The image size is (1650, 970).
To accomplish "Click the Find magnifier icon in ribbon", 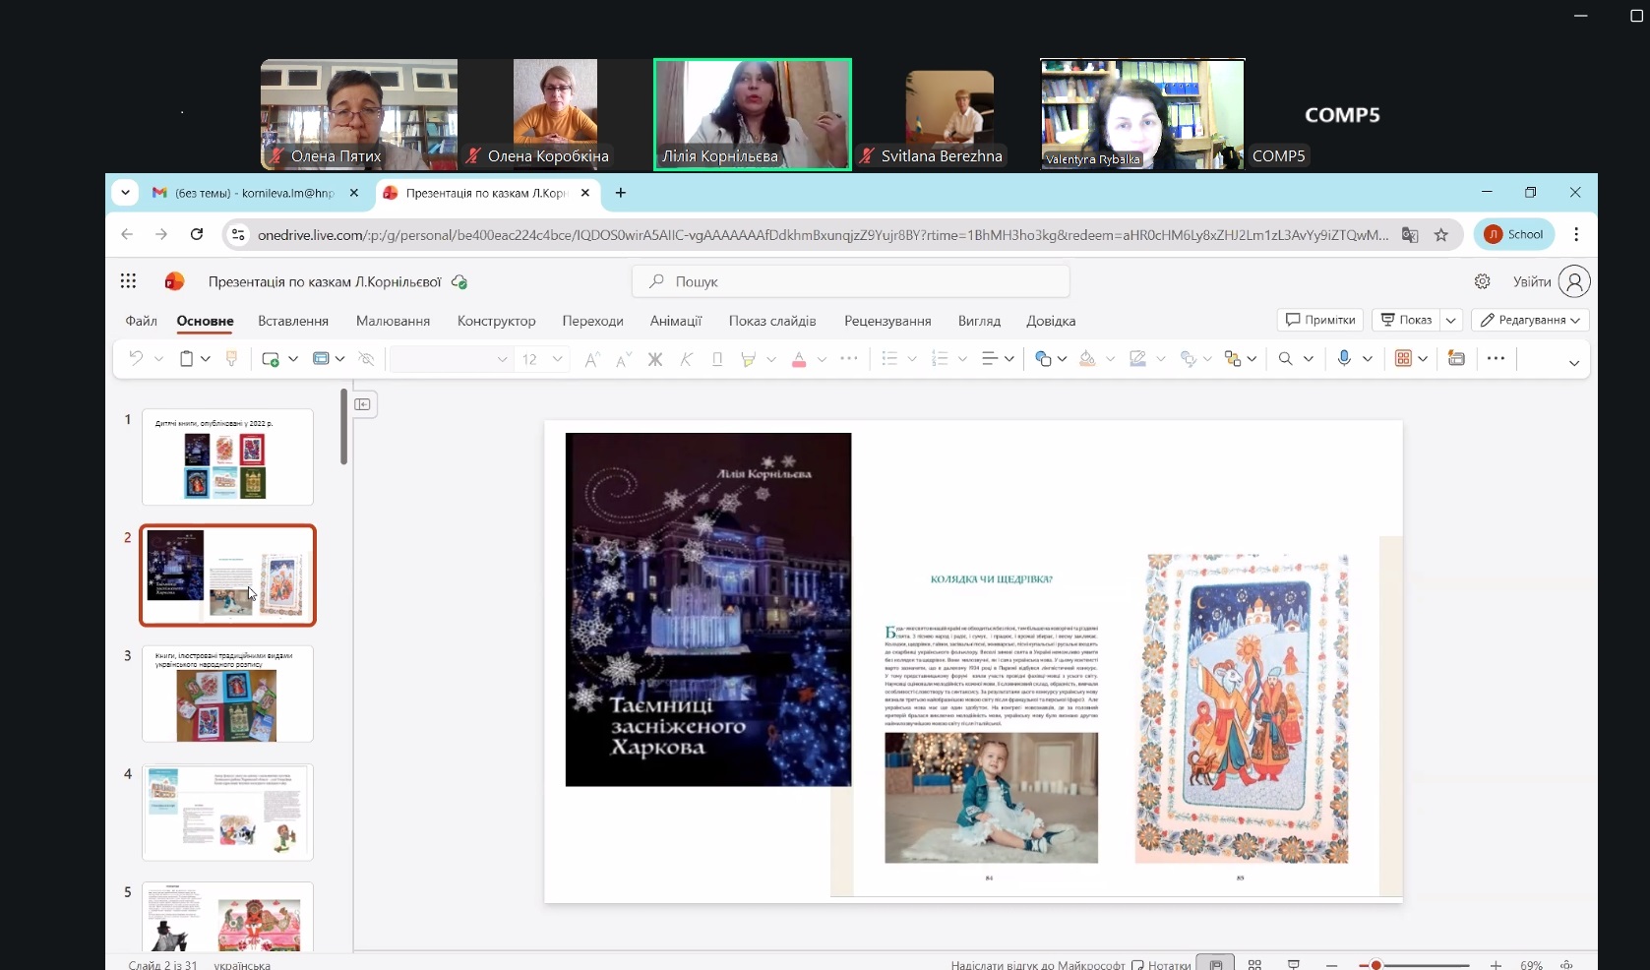I will coord(1285,359).
